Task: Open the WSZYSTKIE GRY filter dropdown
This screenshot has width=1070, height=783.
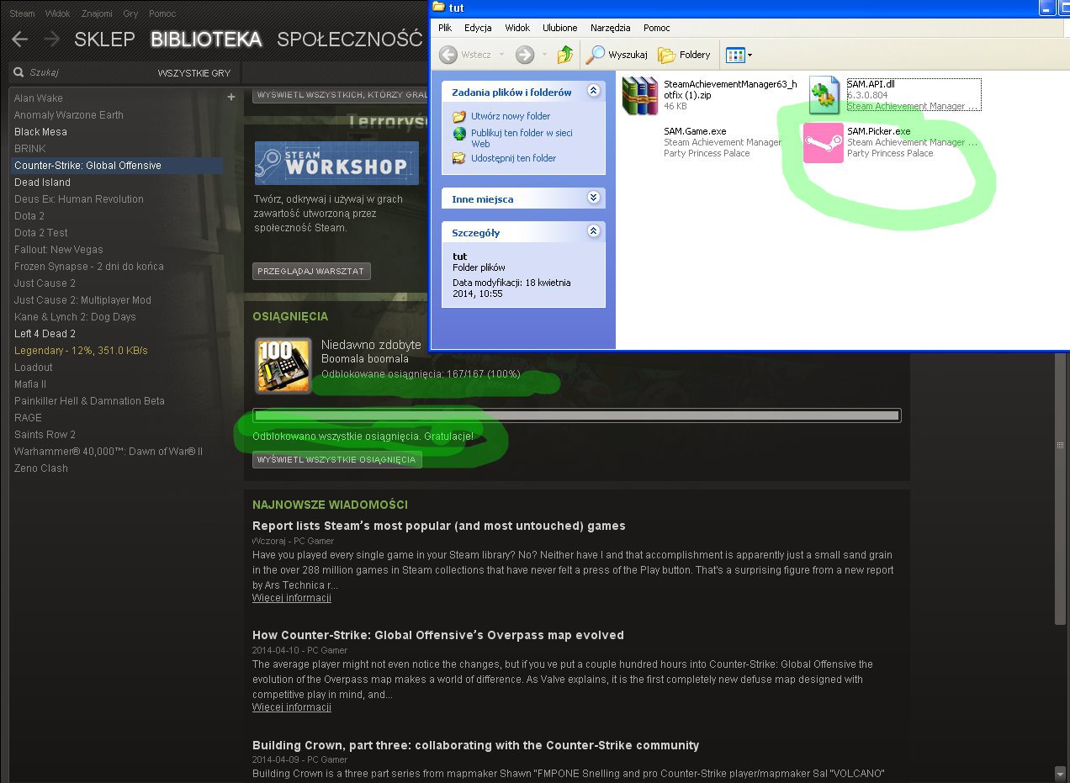Action: [194, 73]
